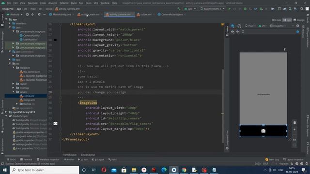Open the Terminal tool window
This screenshot has height=174, width=310.
pos(26,159)
